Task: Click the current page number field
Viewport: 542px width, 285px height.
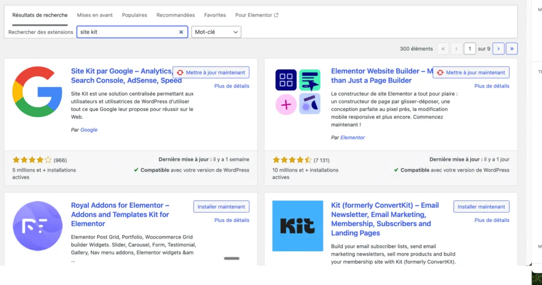Action: 470,49
